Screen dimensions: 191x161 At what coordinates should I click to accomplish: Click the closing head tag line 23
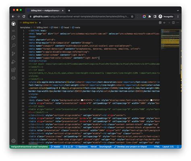pyautogui.click(x=33, y=97)
